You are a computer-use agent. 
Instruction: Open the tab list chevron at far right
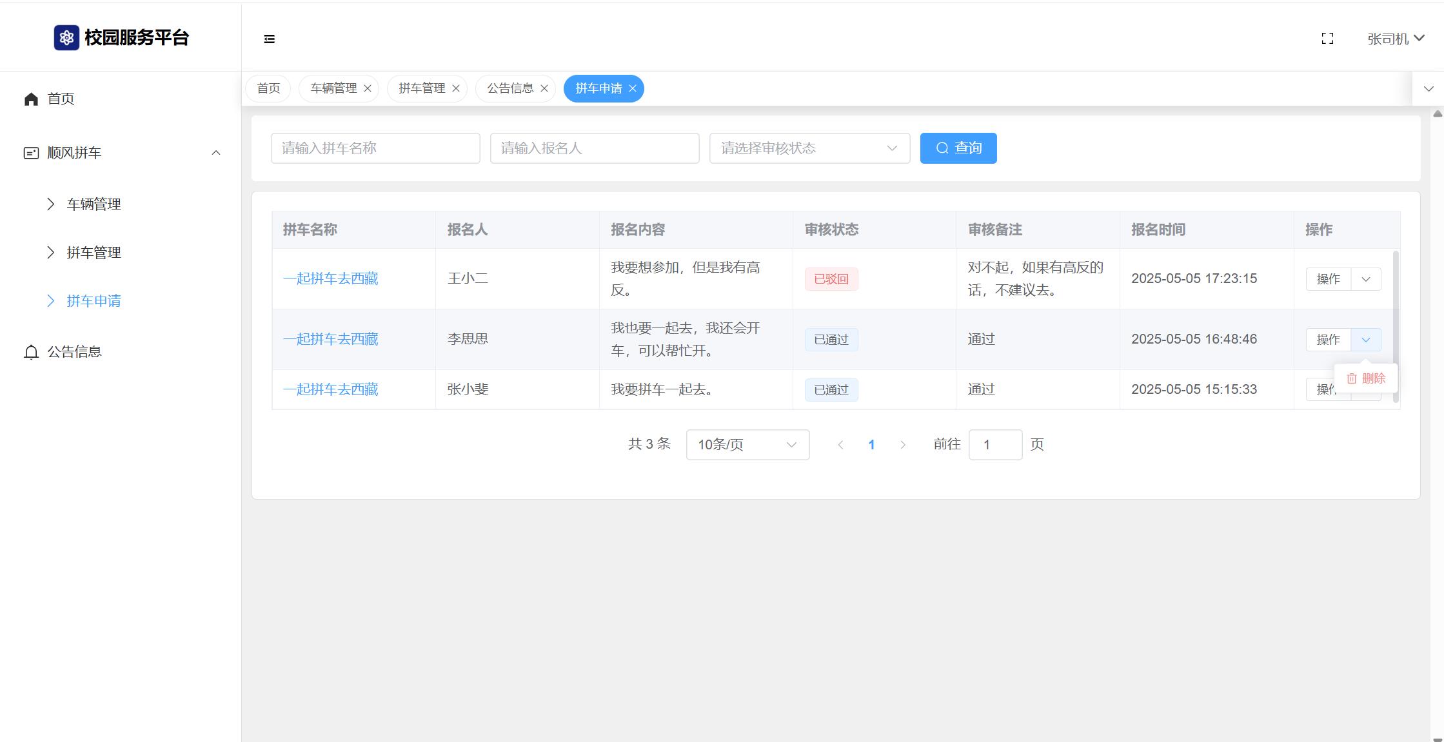coord(1428,89)
